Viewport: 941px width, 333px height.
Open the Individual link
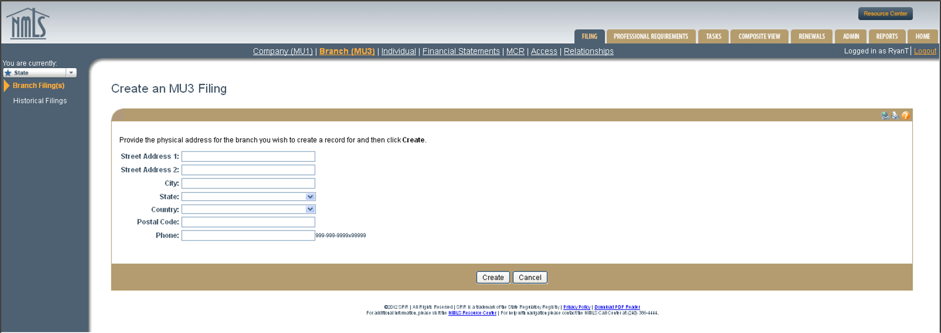click(399, 51)
